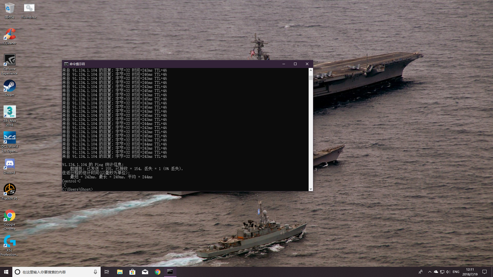Select the Google Chrome desktop shortcut
This screenshot has width=493, height=277.
[x=9, y=219]
